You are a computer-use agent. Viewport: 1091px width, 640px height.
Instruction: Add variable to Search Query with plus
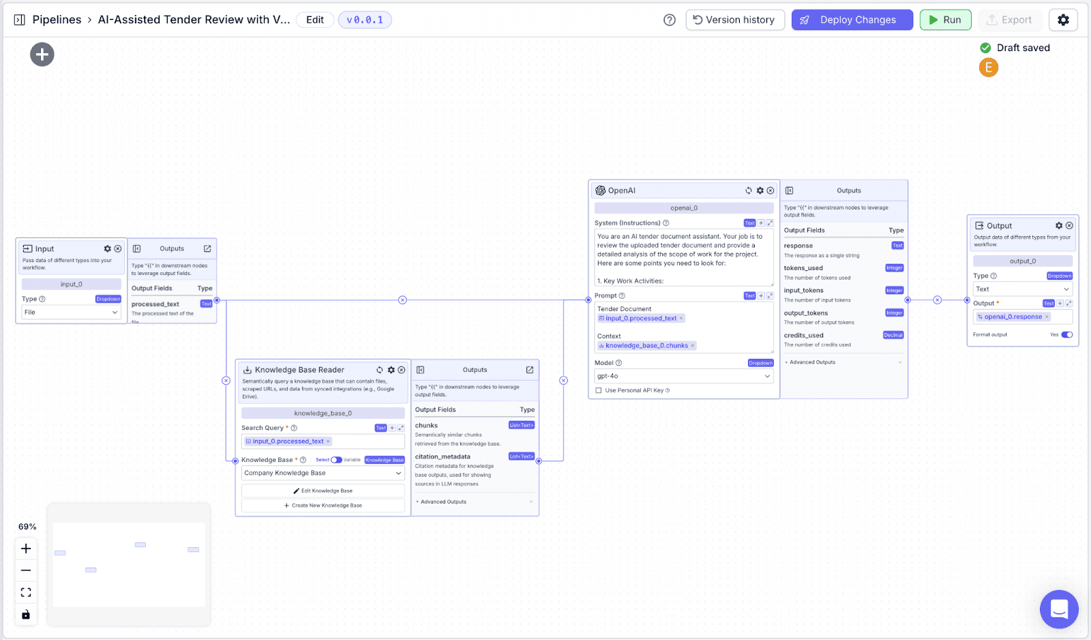[x=392, y=428]
